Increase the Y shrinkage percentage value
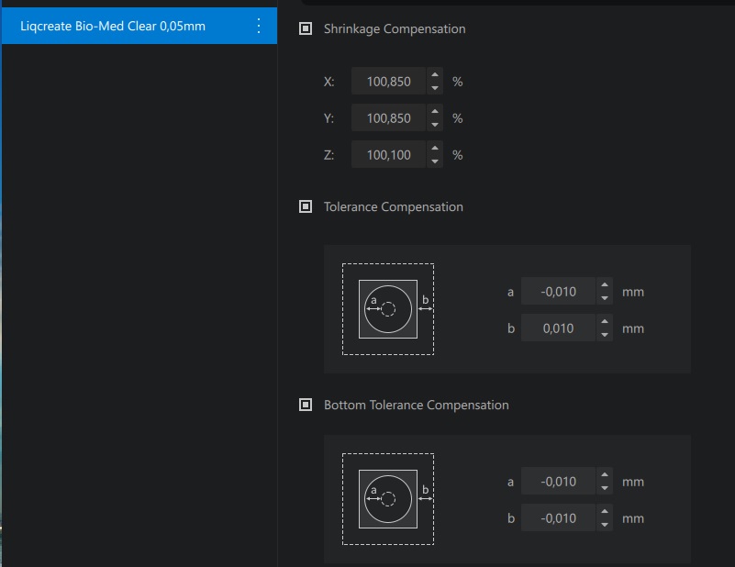This screenshot has height=567, width=735. (435, 112)
